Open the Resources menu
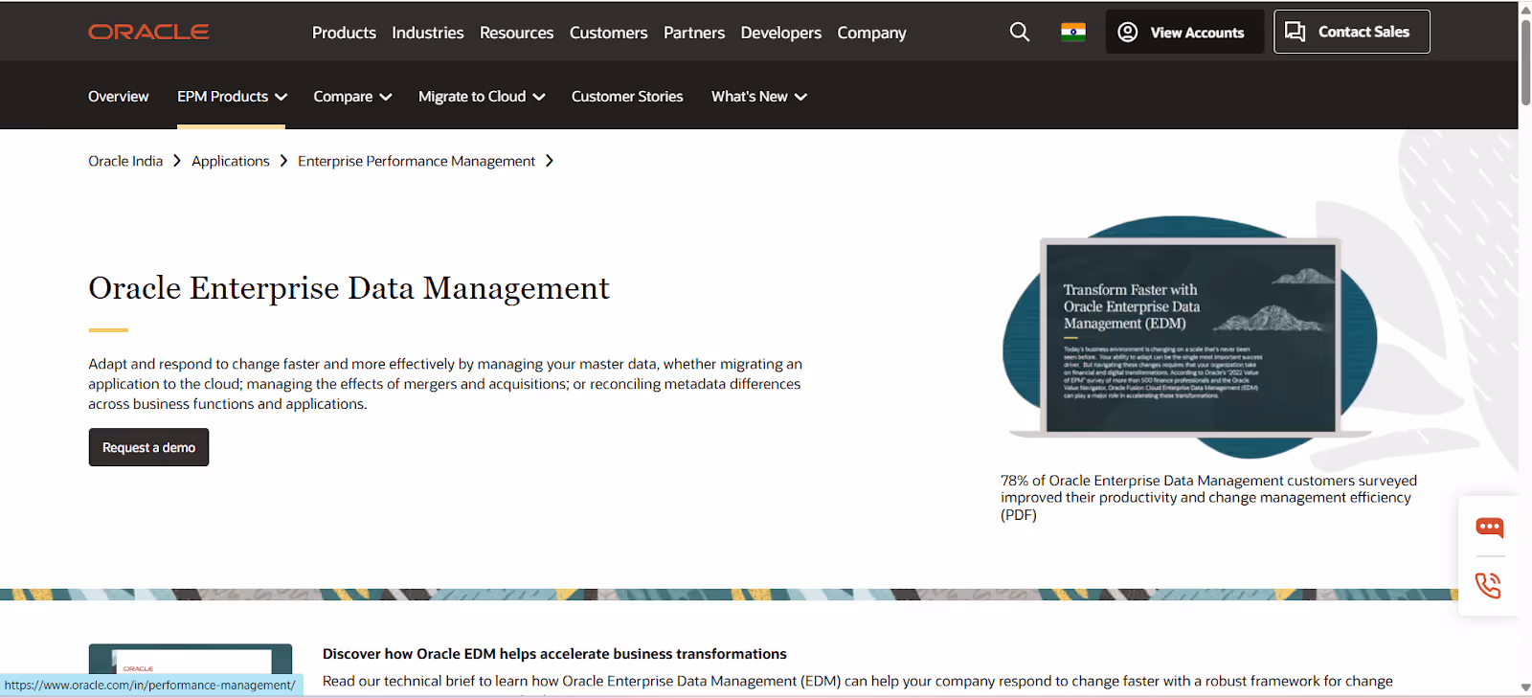1532x698 pixels. pyautogui.click(x=517, y=33)
